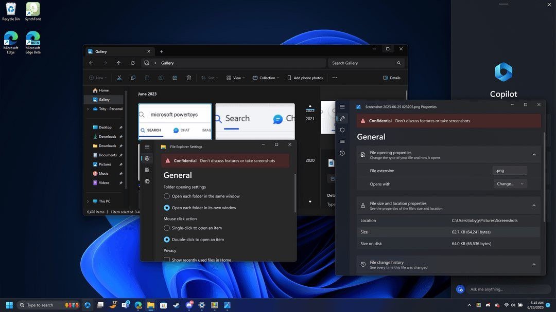Screen dimensions: 556x312
Task: Open the New dropdown in Gallery toolbar
Action: tap(98, 78)
